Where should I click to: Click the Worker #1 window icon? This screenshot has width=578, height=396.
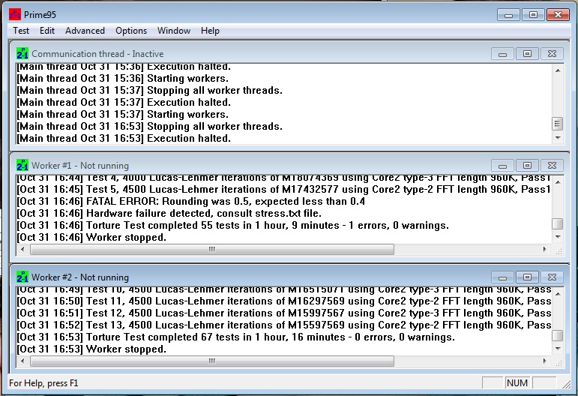point(22,165)
